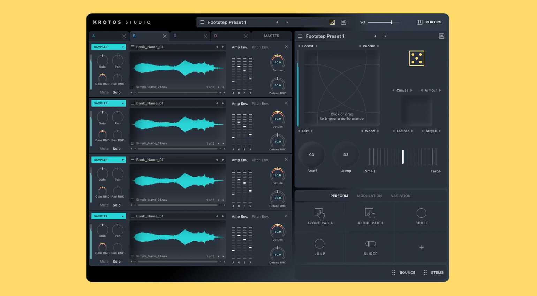Screen dimensions: 537x296
Task: Adjust the Vol slider in top bar
Action: (x=384, y=22)
